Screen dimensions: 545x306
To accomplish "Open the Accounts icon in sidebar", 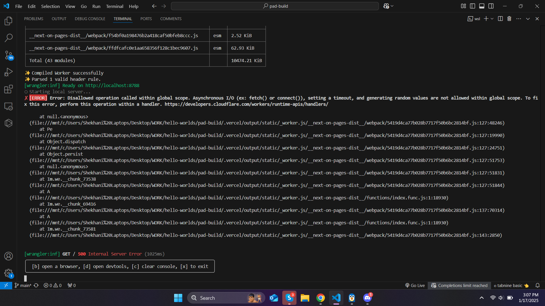I will tap(9, 256).
